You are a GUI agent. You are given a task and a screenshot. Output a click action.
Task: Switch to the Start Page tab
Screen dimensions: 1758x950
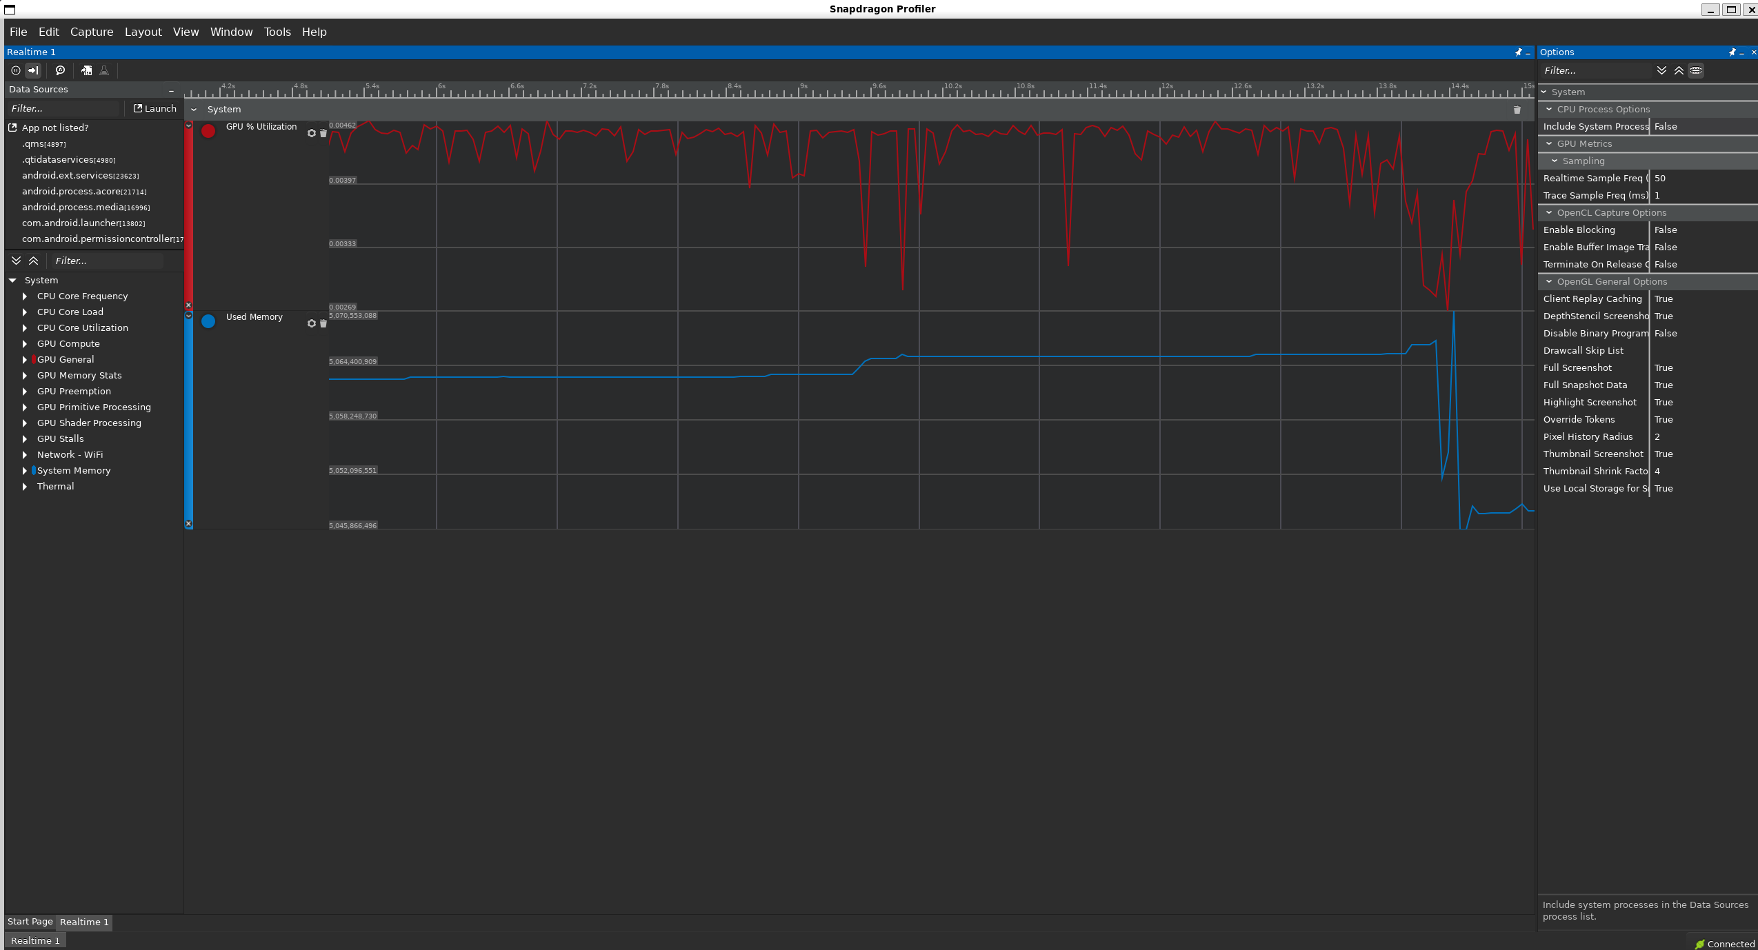click(30, 922)
